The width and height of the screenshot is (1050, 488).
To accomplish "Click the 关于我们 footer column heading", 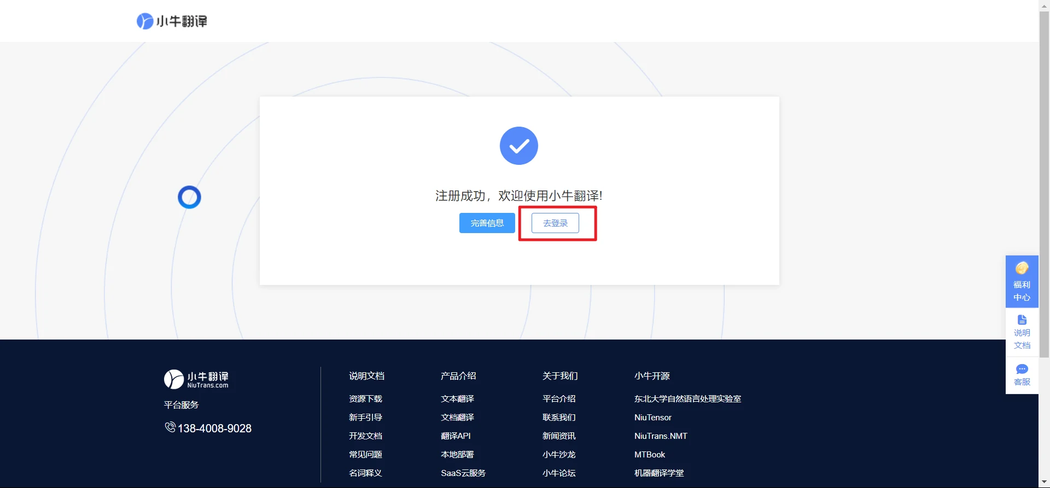I will (x=560, y=376).
